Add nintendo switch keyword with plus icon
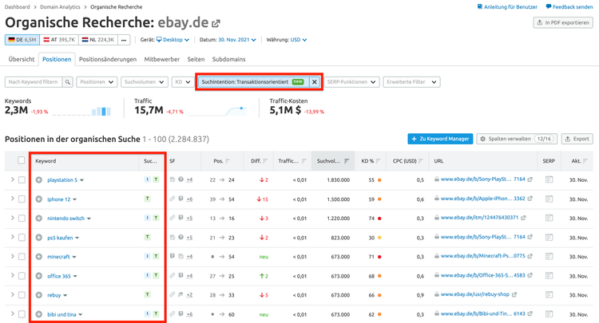This screenshot has height=323, width=599. click(39, 219)
